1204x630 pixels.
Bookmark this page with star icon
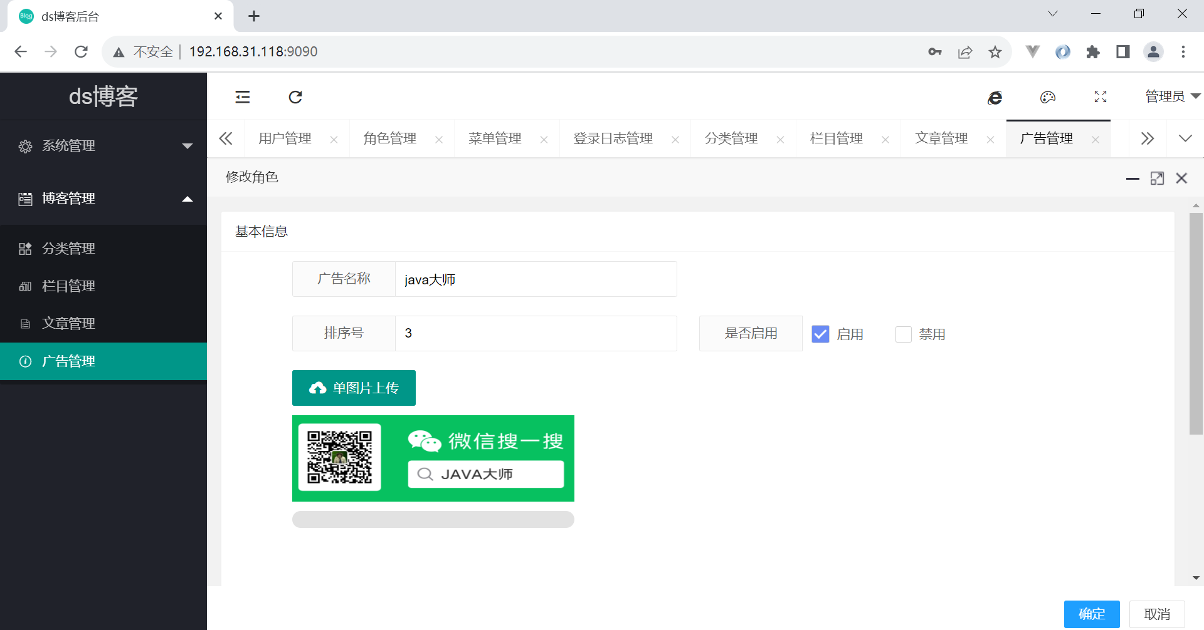click(x=995, y=52)
